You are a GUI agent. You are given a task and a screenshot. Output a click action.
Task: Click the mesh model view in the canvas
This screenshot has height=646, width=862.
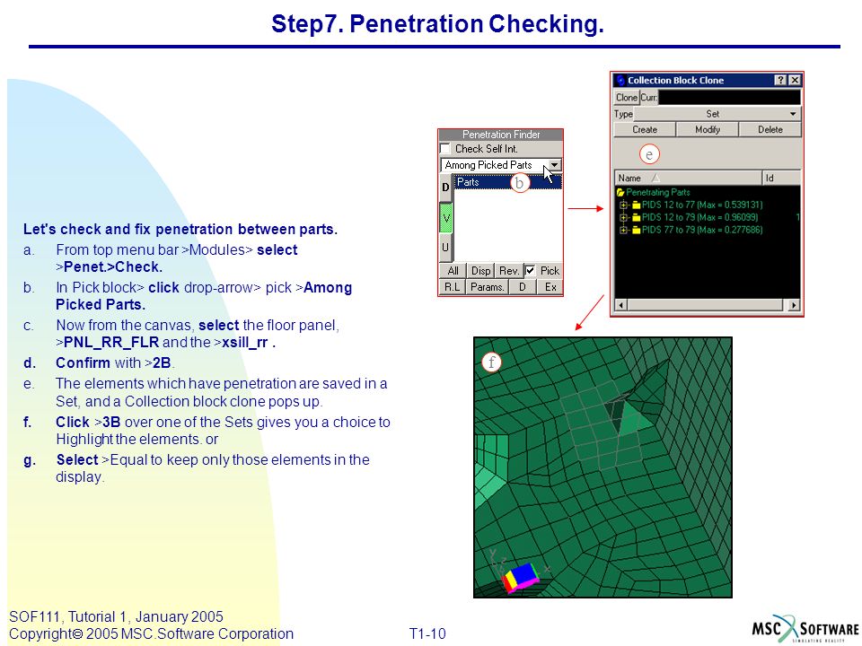pyautogui.click(x=603, y=467)
